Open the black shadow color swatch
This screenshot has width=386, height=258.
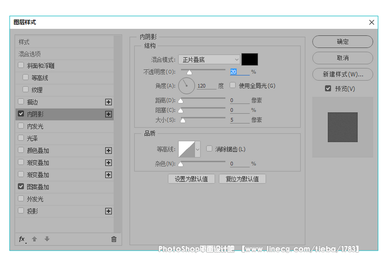[x=249, y=60]
